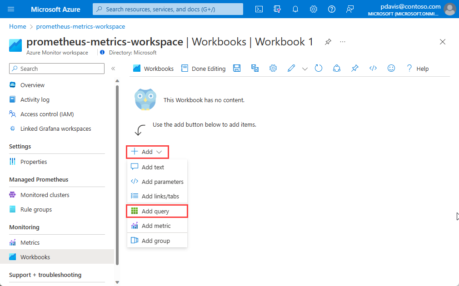The width and height of the screenshot is (459, 286).
Task: Choose Add text from the menu
Action: tap(157, 167)
